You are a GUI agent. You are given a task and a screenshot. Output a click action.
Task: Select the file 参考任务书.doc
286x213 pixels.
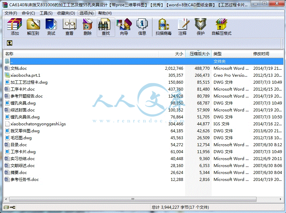[24, 179]
